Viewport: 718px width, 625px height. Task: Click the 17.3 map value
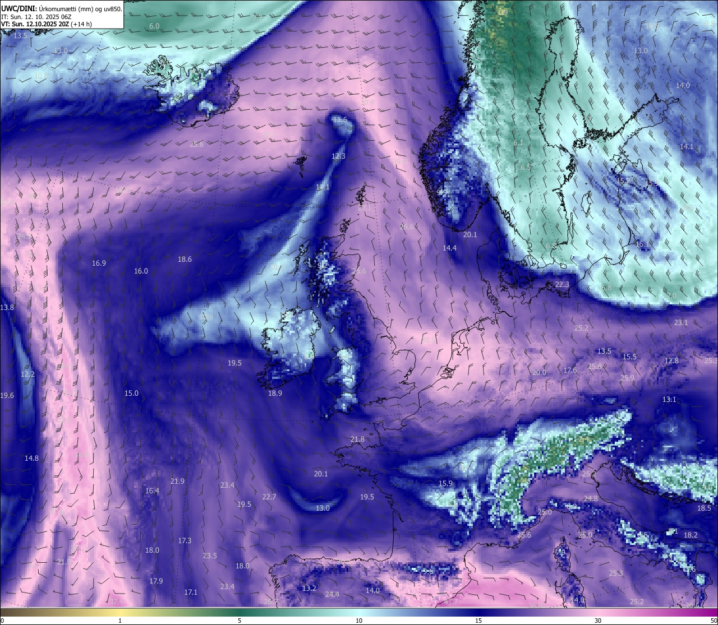[185, 540]
